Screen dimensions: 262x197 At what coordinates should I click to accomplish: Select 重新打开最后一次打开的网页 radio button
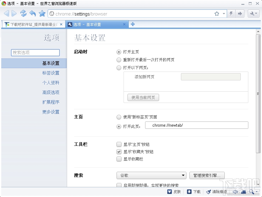[x=119, y=60]
